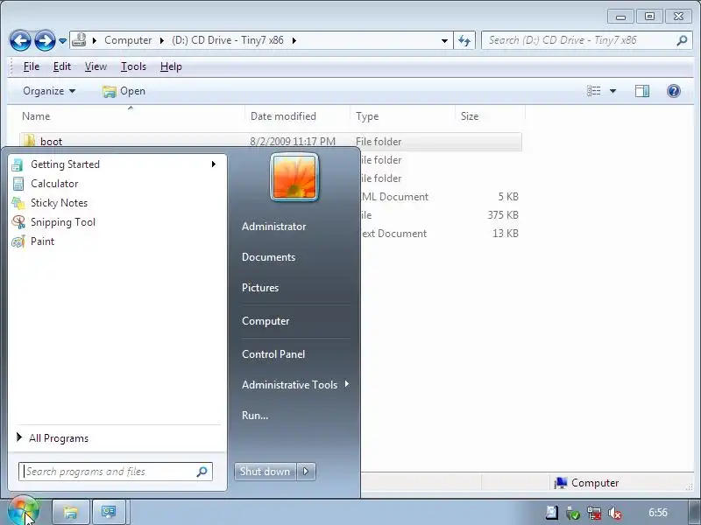Image resolution: width=701 pixels, height=525 pixels.
Task: Open Windows Explorer from the taskbar
Action: [71, 512]
